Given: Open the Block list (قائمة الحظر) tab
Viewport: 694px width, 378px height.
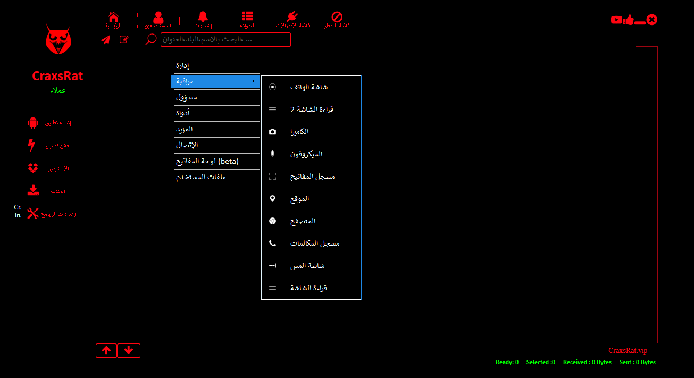Looking at the screenshot, I should point(337,20).
